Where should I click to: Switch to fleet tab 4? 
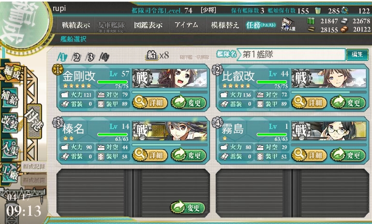(104, 57)
